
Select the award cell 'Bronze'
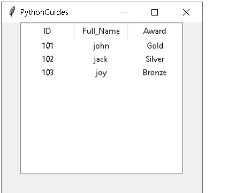[155, 73]
